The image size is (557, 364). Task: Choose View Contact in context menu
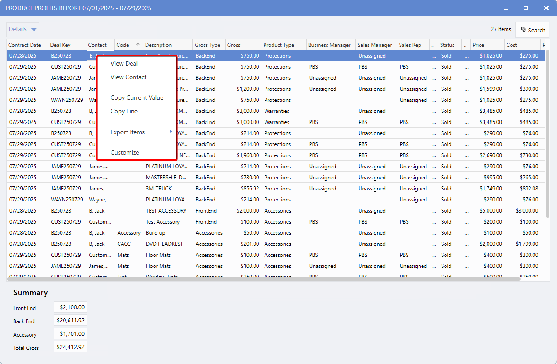[128, 77]
